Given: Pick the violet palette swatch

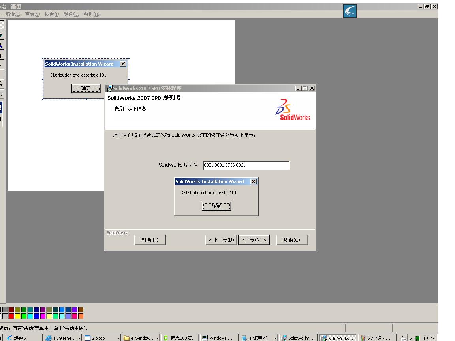Looking at the screenshot, I should click(x=75, y=309).
